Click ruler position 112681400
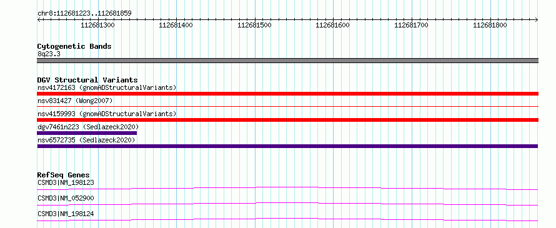This screenshot has width=556, height=228. [x=176, y=25]
